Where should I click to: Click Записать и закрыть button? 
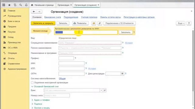pyautogui.click(x=43, y=23)
